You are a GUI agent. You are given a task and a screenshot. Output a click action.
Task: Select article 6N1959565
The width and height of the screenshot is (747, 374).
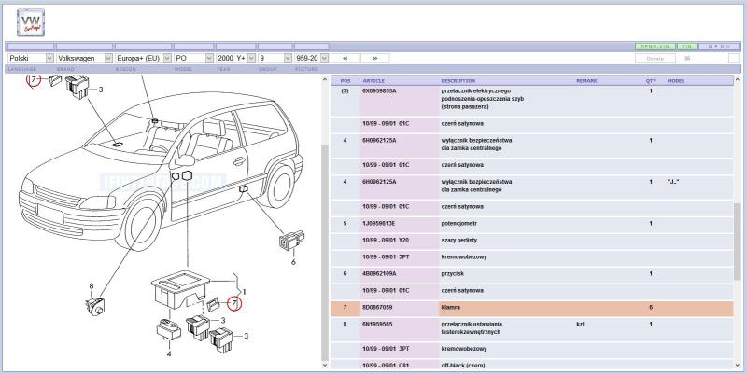(x=379, y=324)
